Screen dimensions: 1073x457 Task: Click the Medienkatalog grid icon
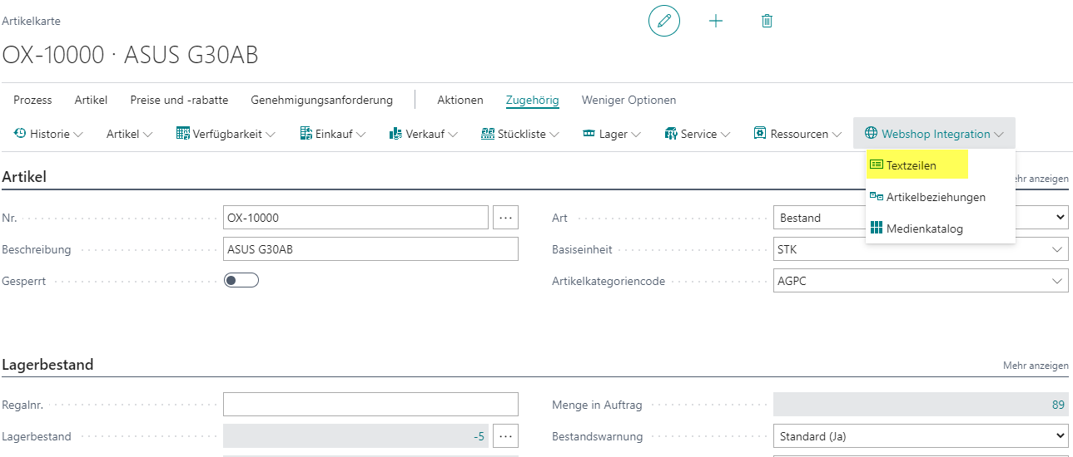pos(877,228)
